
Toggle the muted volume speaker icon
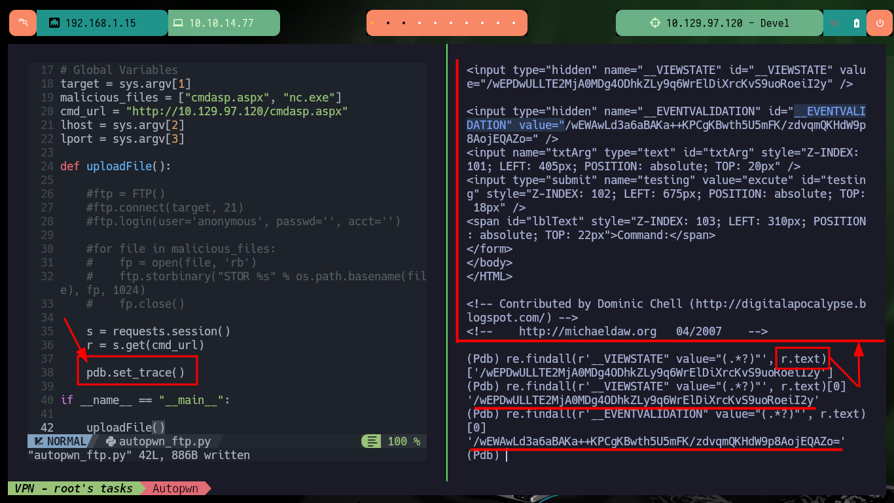point(835,23)
